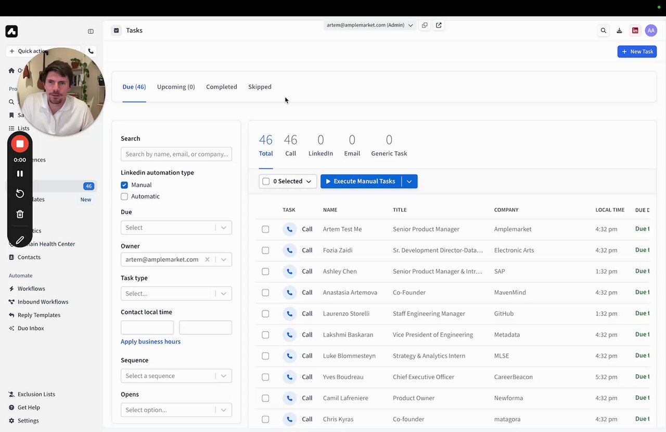Uncheck the Manual automation type checkbox
666x432 pixels.
[x=124, y=185]
